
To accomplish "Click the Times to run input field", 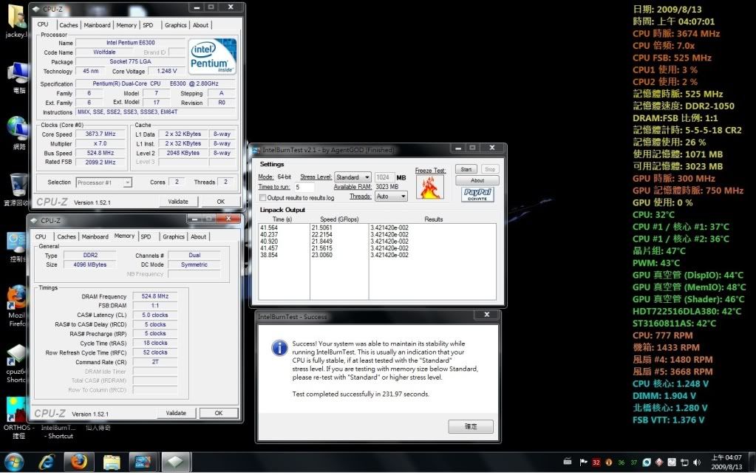I will tap(304, 187).
